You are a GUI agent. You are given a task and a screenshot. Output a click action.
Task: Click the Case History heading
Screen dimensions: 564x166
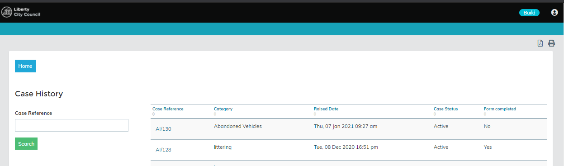[x=39, y=94]
